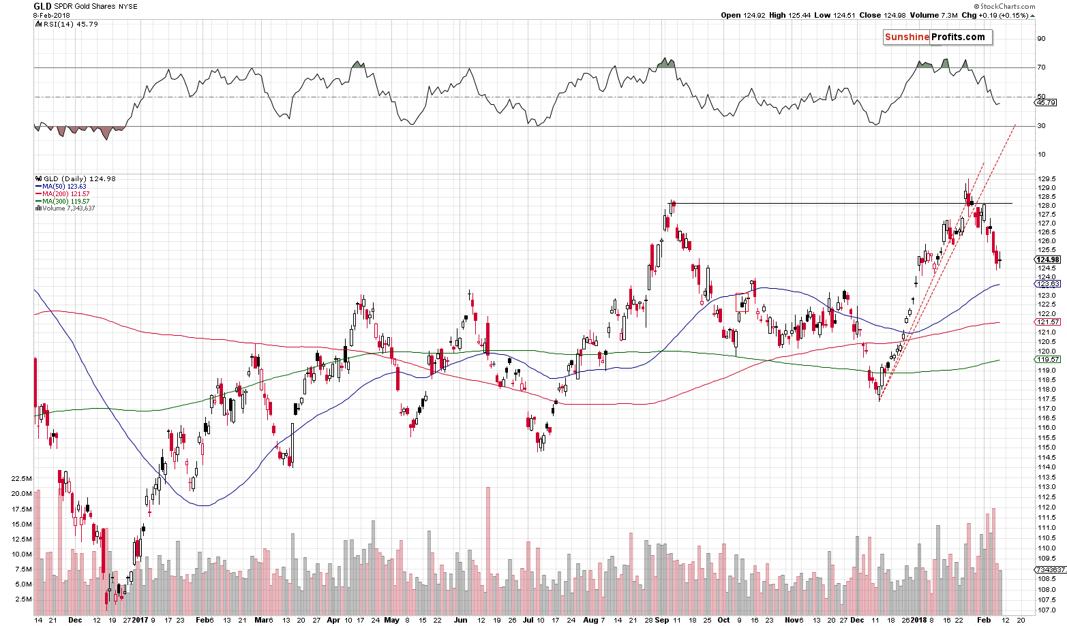Click the 2017 year label on the time axis
This screenshot has width=1067, height=626.
click(x=140, y=621)
